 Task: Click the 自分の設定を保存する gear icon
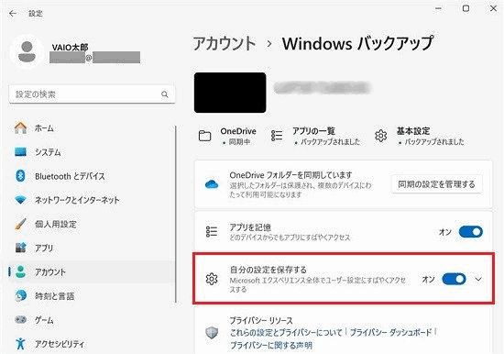212,279
